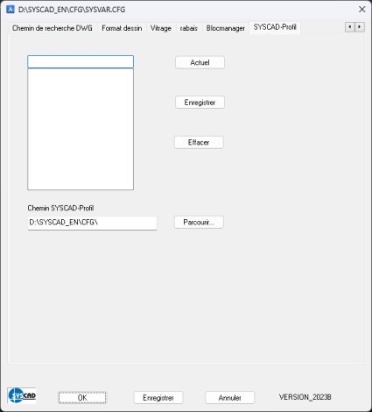Image resolution: width=372 pixels, height=412 pixels.
Task: Click bottom Enregistrer button next to OK
Action: pos(158,398)
